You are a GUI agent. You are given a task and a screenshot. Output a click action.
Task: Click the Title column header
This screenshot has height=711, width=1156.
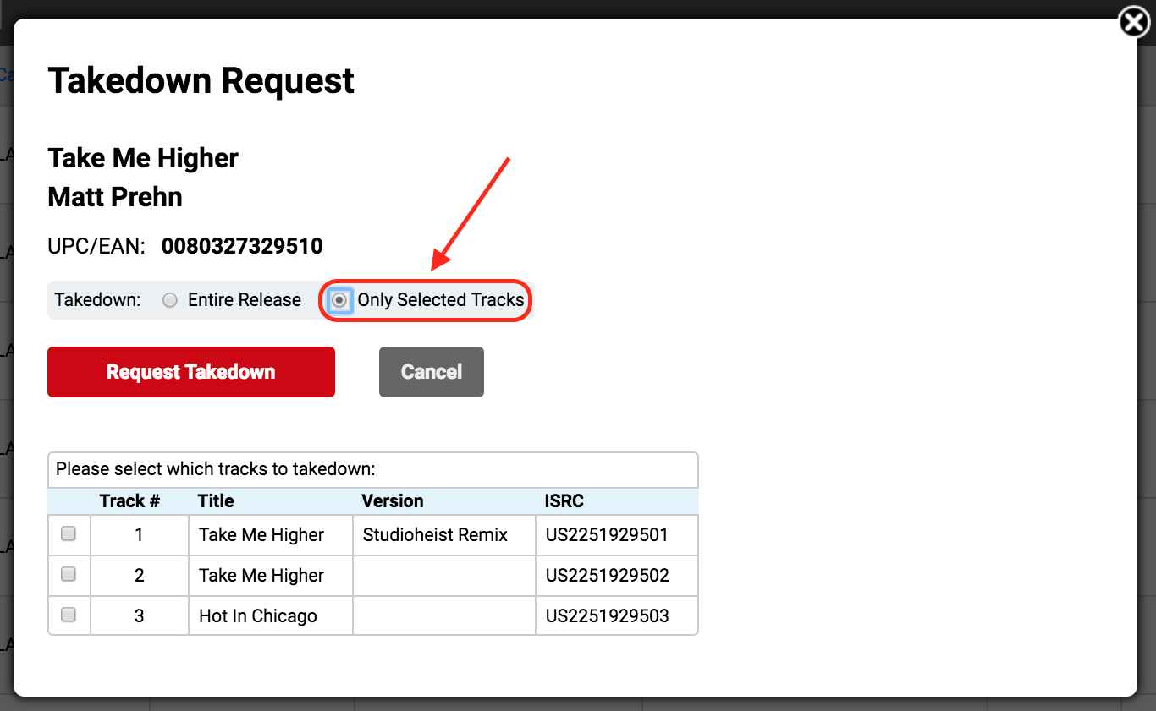(216, 500)
